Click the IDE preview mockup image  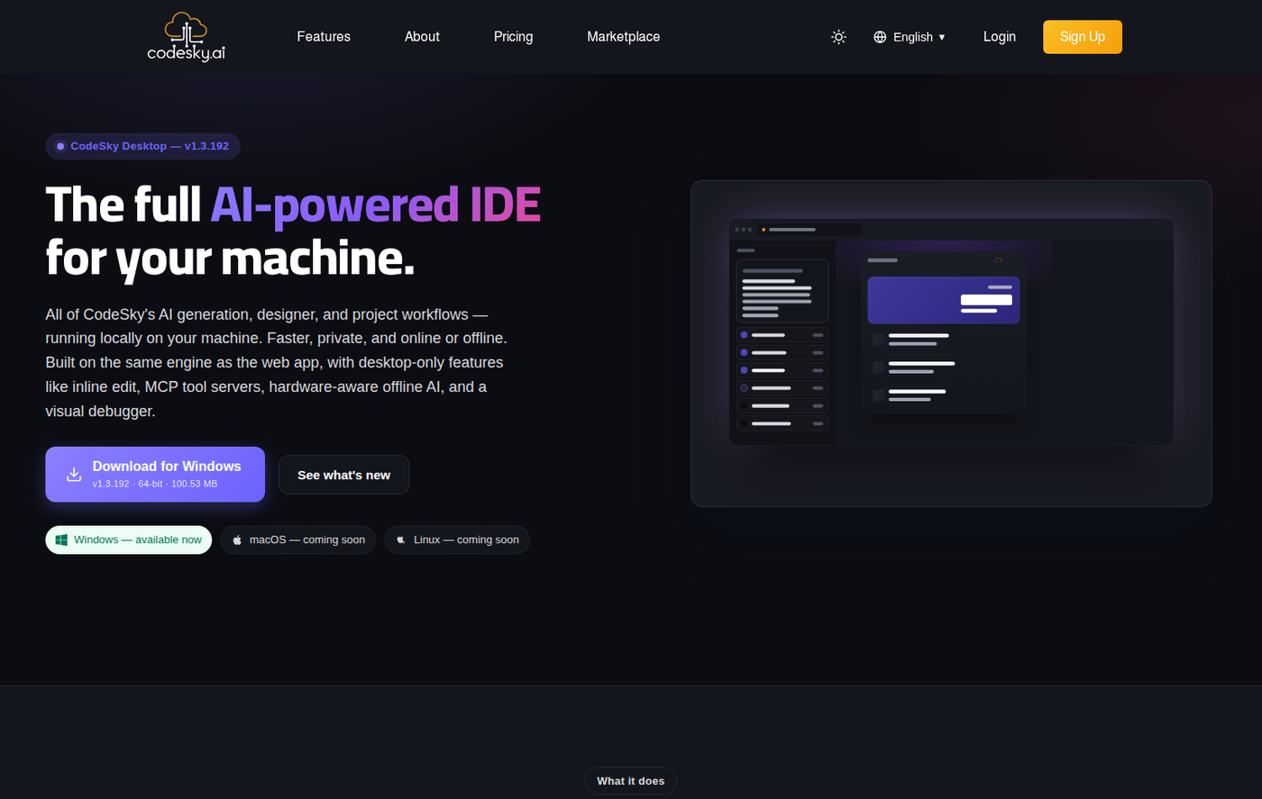point(951,343)
